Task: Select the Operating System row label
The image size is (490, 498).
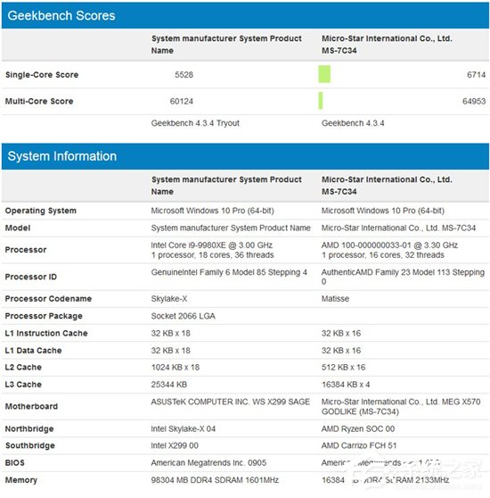Action: [41, 211]
